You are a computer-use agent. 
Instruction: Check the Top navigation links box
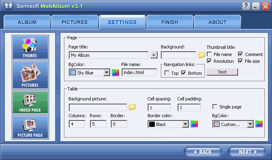pyautogui.click(x=167, y=73)
